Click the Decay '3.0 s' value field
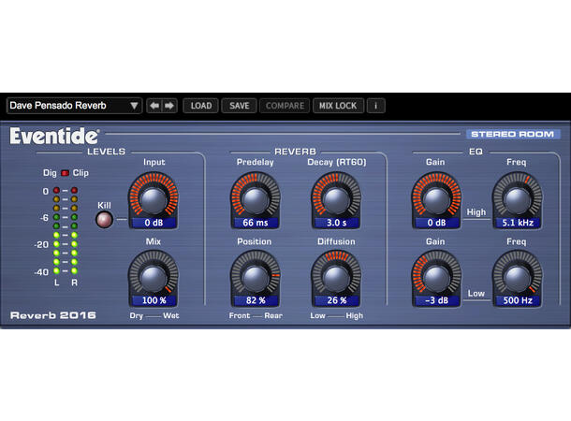571x421 pixels. [336, 223]
